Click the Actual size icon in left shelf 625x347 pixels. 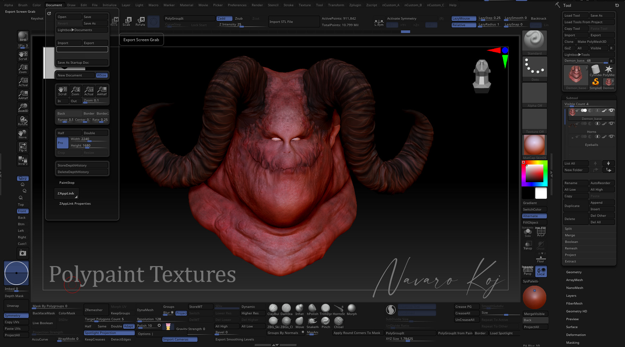coord(23,82)
